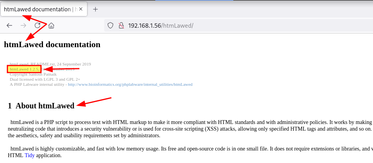The image size is (373, 163).
Task: Follow the Tidy hyperlink
Action: pyautogui.click(x=30, y=155)
